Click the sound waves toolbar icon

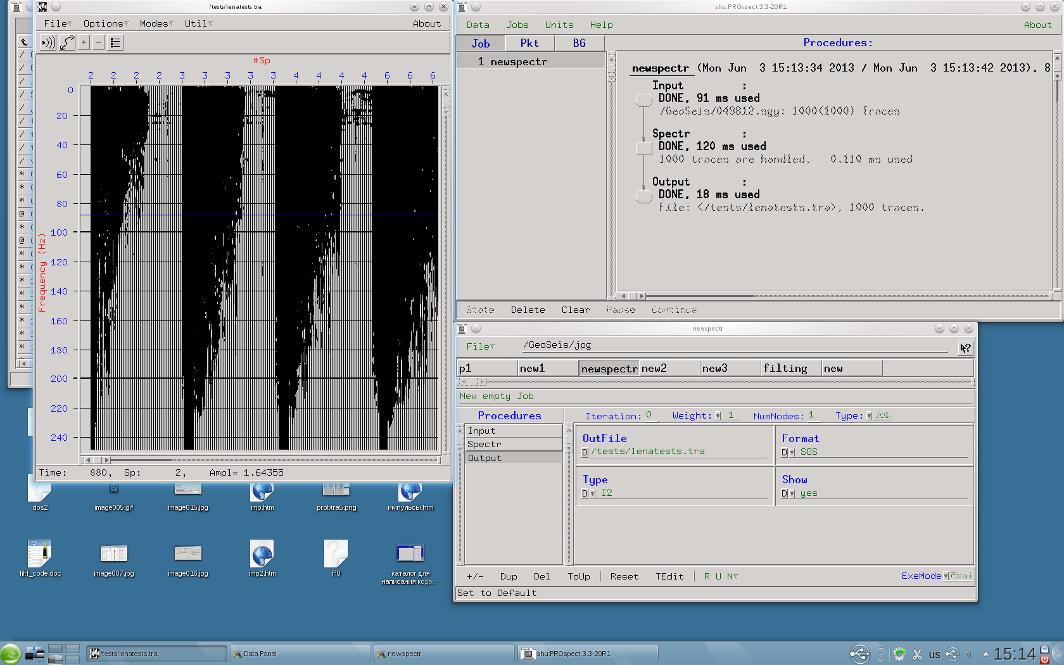(x=48, y=42)
